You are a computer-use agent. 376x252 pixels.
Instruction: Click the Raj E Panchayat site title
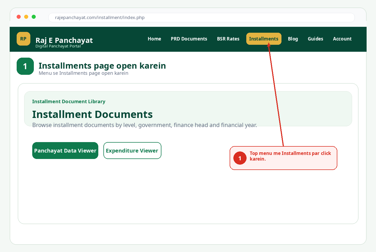click(64, 40)
